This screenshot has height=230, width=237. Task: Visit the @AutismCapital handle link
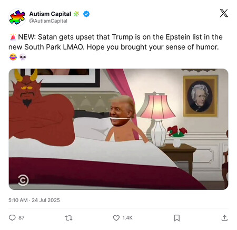[48, 21]
